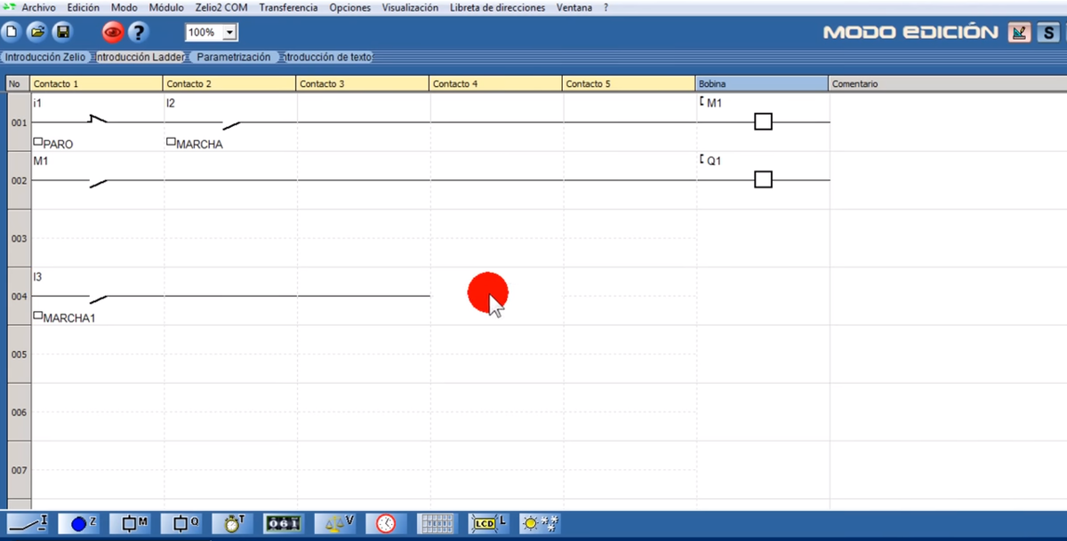Select line number 007 row header
Screen dimensions: 1067x541
click(19, 470)
